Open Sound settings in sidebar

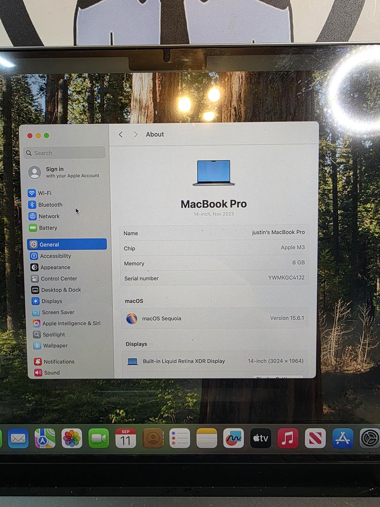tap(47, 373)
